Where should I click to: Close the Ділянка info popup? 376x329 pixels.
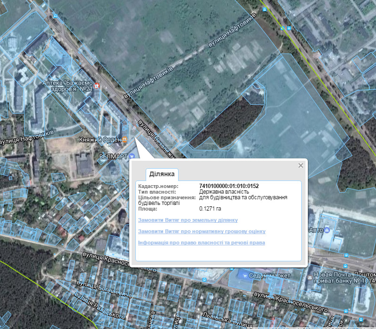[x=301, y=165]
